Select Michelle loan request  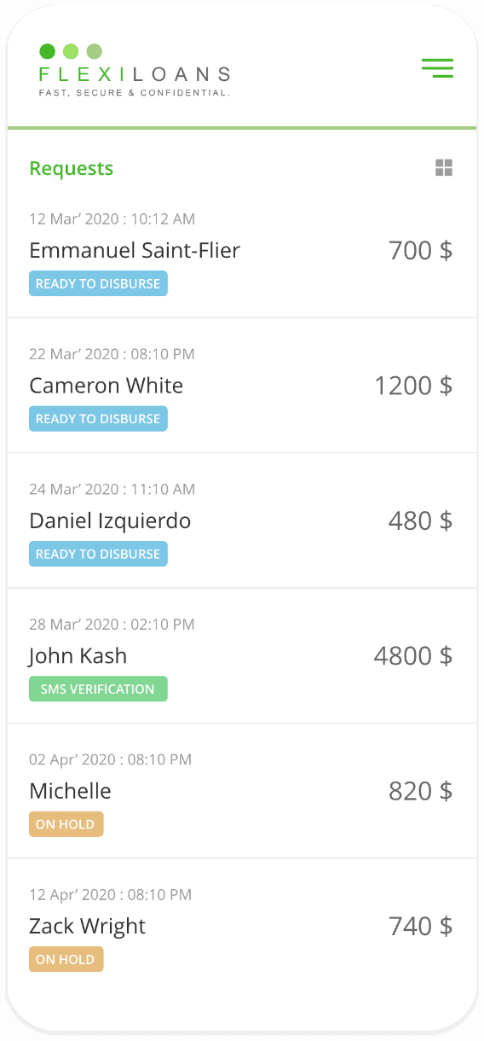click(242, 791)
